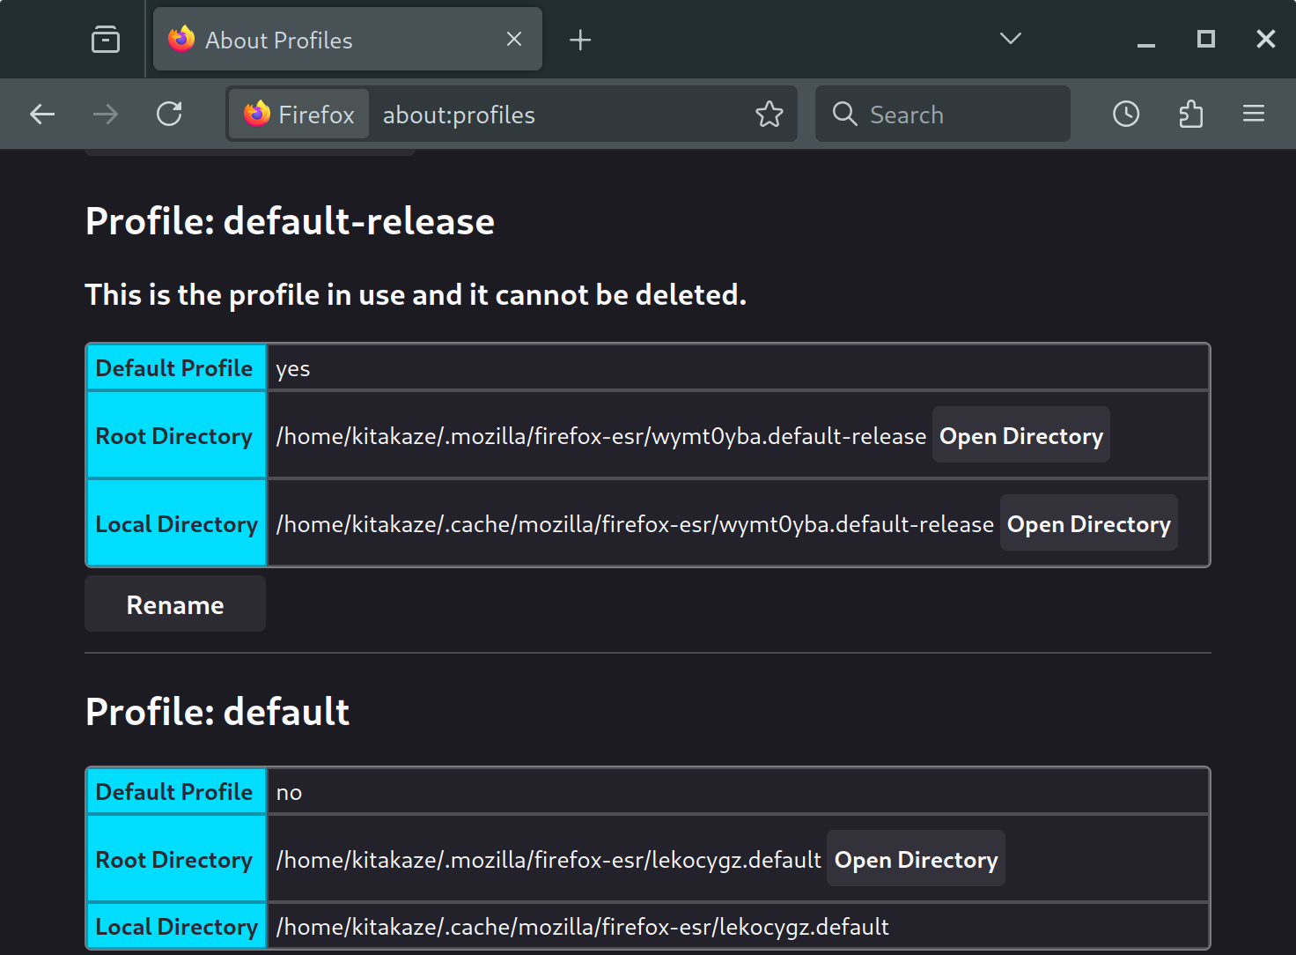Screen dimensions: 1296x955
Task: Rename the default-release profile
Action: click(x=175, y=604)
